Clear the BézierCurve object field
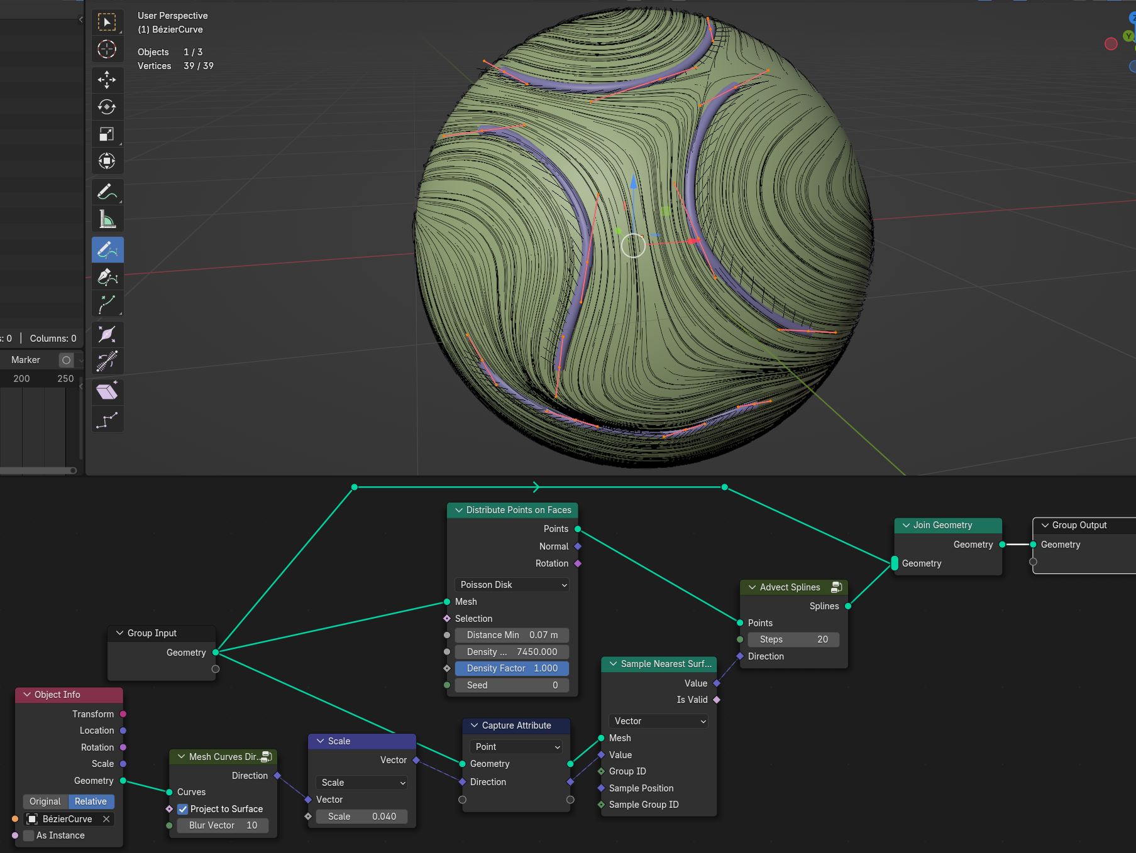The image size is (1136, 853). tap(106, 819)
